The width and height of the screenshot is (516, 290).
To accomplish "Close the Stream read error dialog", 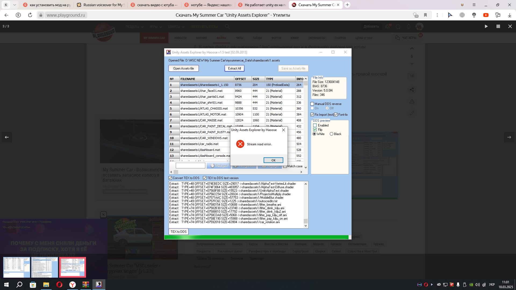I will [x=284, y=130].
